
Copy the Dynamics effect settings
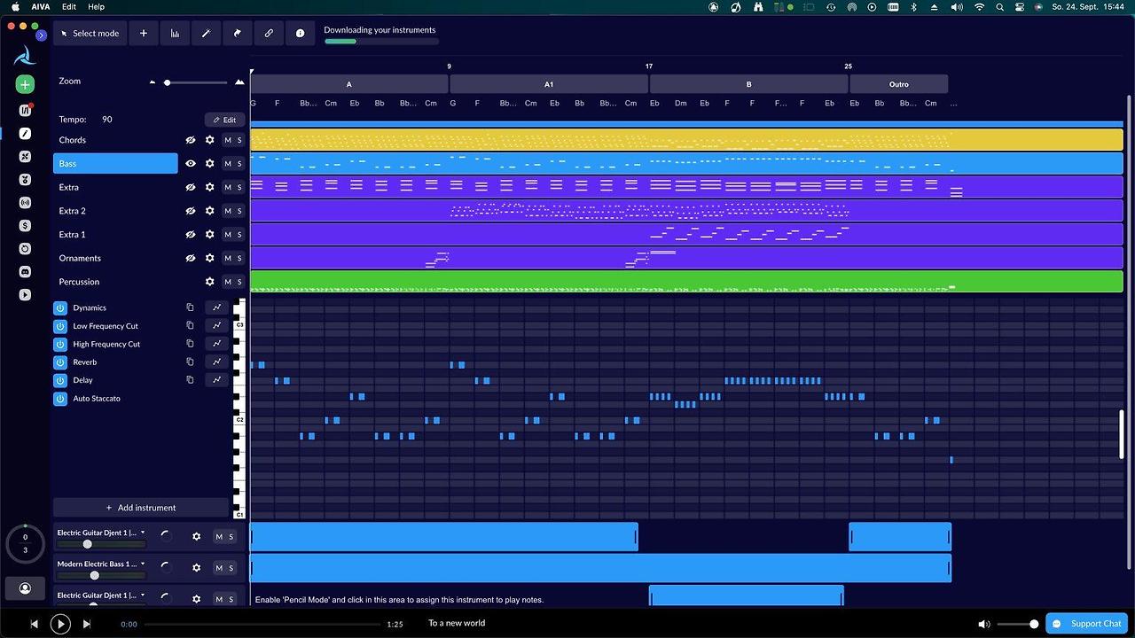(x=190, y=307)
